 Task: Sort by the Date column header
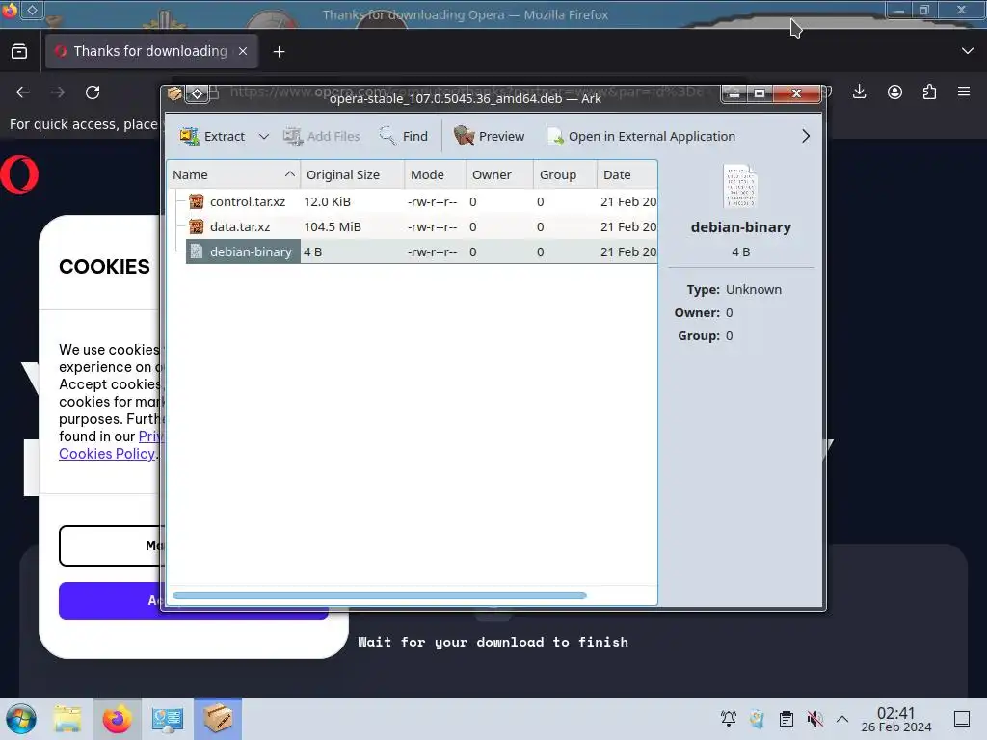coord(627,175)
